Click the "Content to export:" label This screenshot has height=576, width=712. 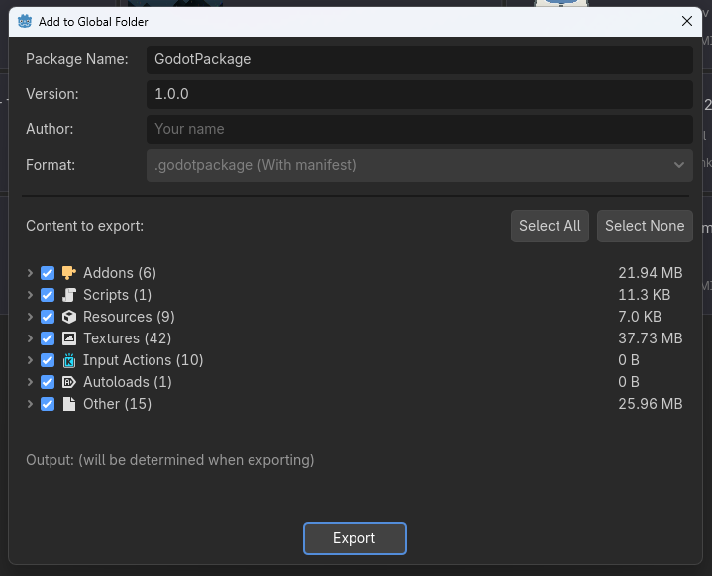click(84, 226)
